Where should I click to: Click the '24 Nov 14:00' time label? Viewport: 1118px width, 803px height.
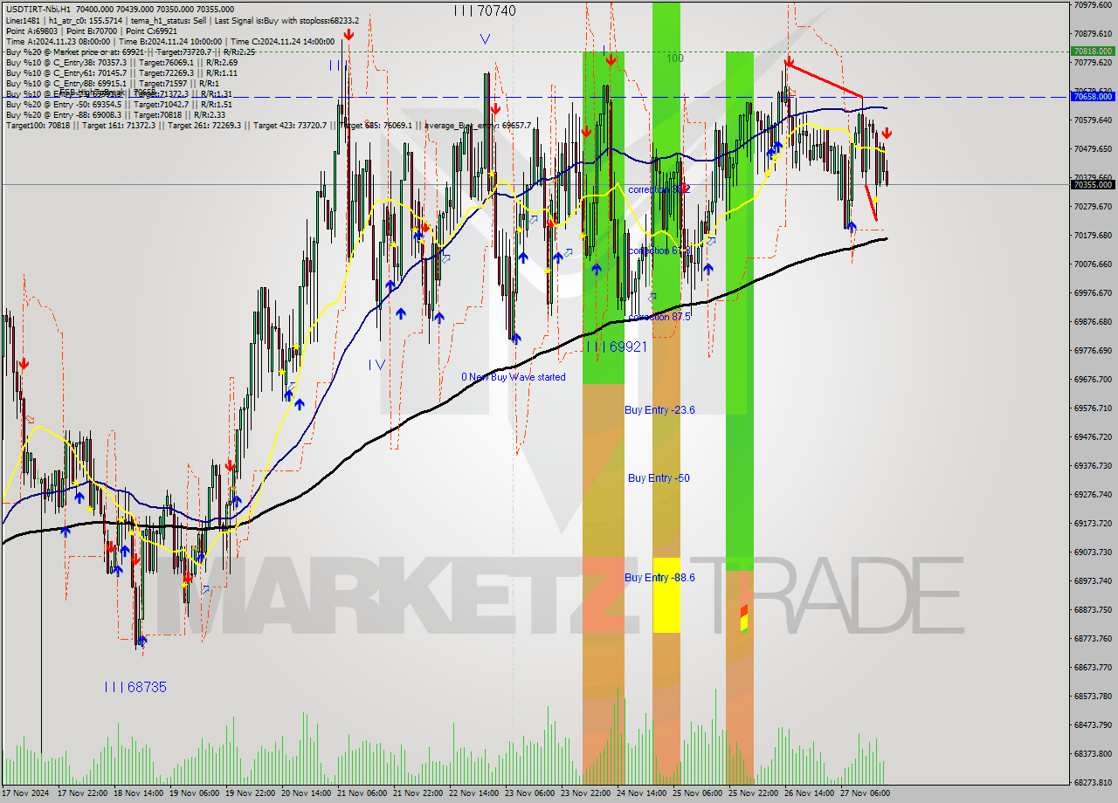click(642, 794)
